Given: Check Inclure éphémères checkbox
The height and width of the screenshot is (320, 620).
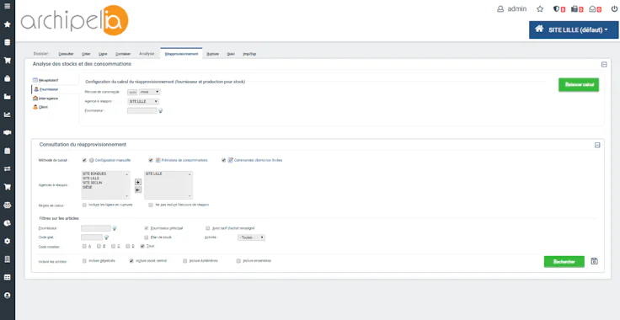Looking at the screenshot, I should pos(185,261).
